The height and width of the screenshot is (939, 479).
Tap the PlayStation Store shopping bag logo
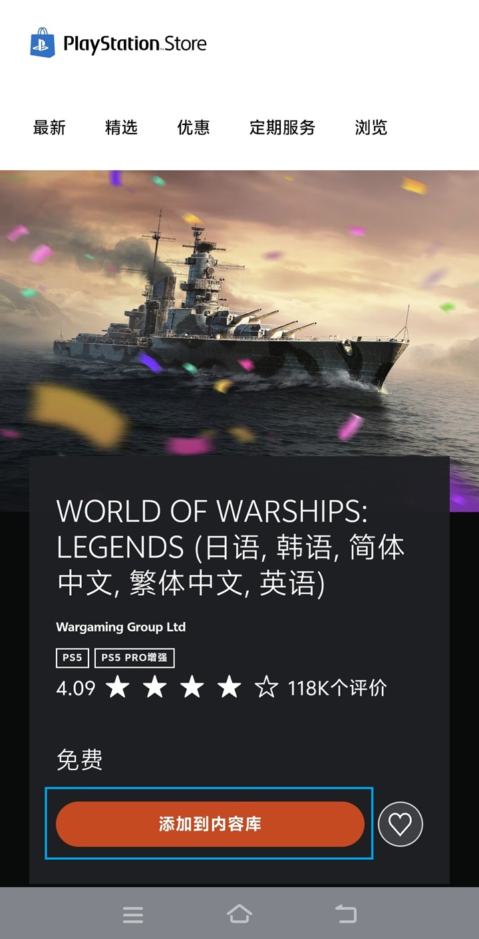coord(43,43)
